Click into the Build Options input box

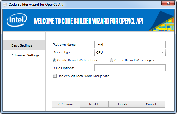(130, 68)
